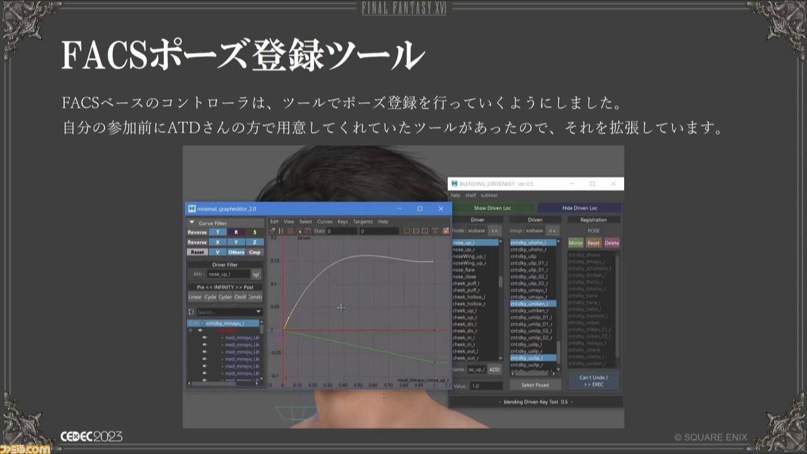The image size is (807, 454).
Task: Click tgl button beside Attr field
Action: pyautogui.click(x=256, y=274)
